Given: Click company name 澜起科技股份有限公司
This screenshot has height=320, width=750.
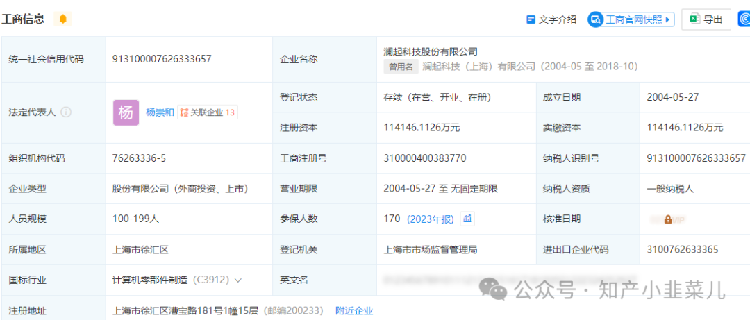Looking at the screenshot, I should tap(431, 51).
